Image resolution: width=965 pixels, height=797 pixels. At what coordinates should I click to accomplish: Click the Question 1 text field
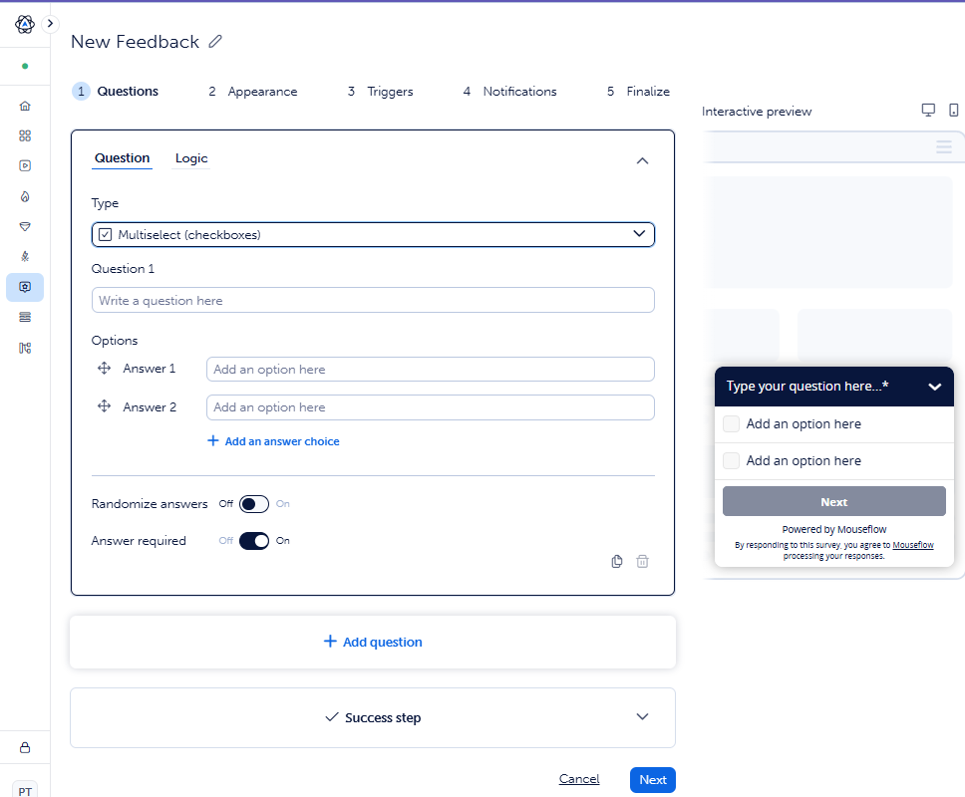pos(373,300)
